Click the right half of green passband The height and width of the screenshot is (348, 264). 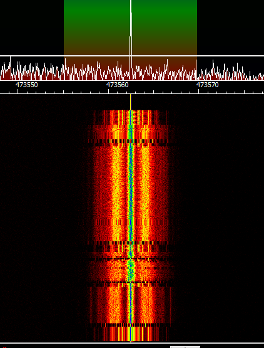(x=165, y=28)
